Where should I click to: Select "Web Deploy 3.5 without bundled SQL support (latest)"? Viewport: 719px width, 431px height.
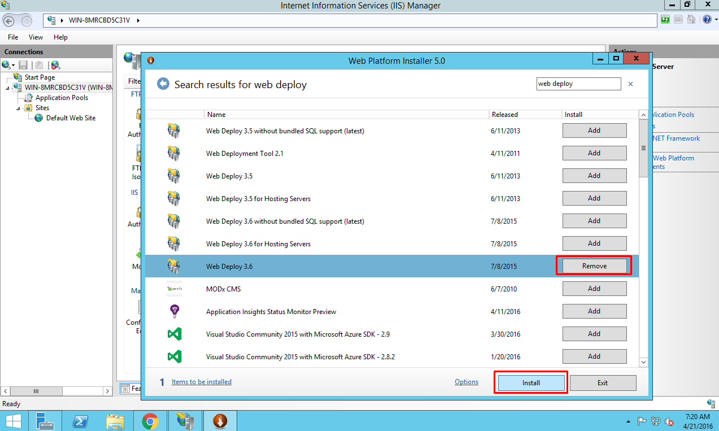pos(285,130)
